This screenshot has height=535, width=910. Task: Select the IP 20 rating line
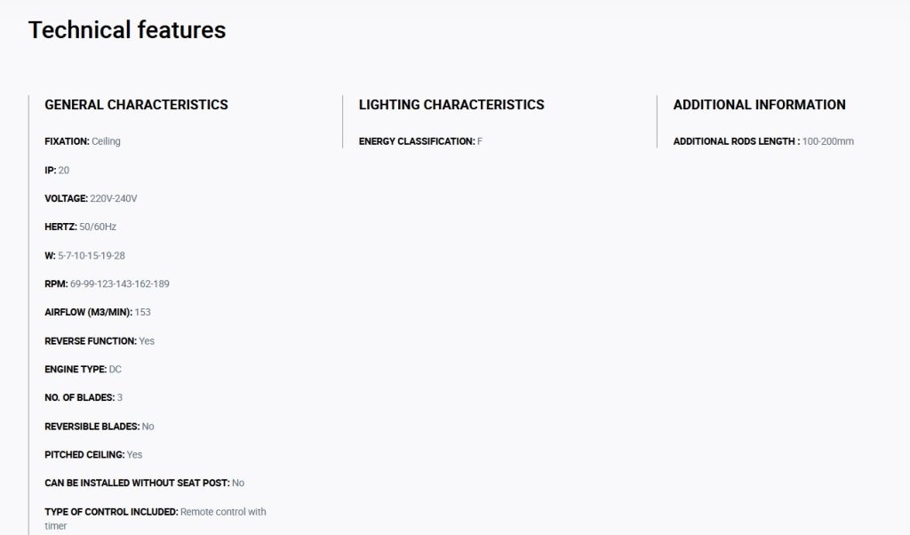tap(57, 170)
